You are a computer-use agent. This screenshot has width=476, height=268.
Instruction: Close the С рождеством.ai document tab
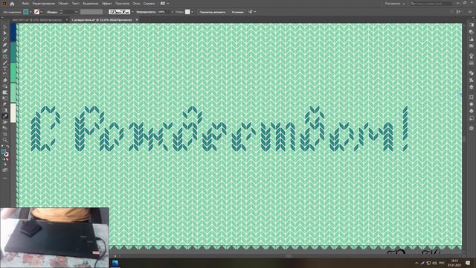coord(137,20)
